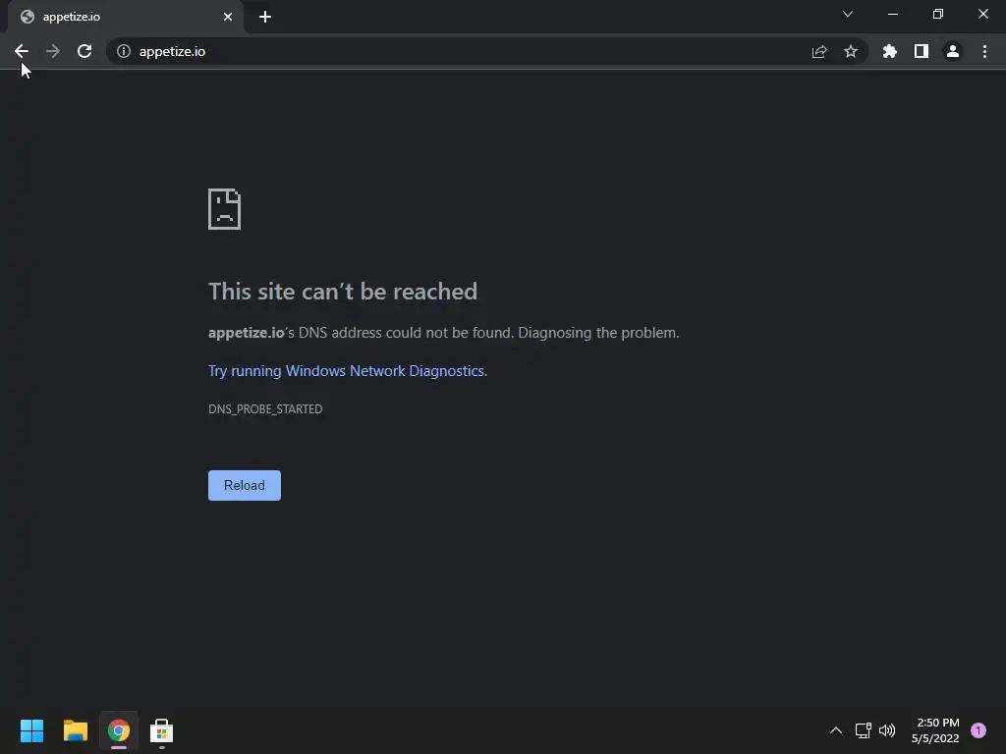Open the Windows Start menu
This screenshot has width=1006, height=754.
tap(32, 730)
